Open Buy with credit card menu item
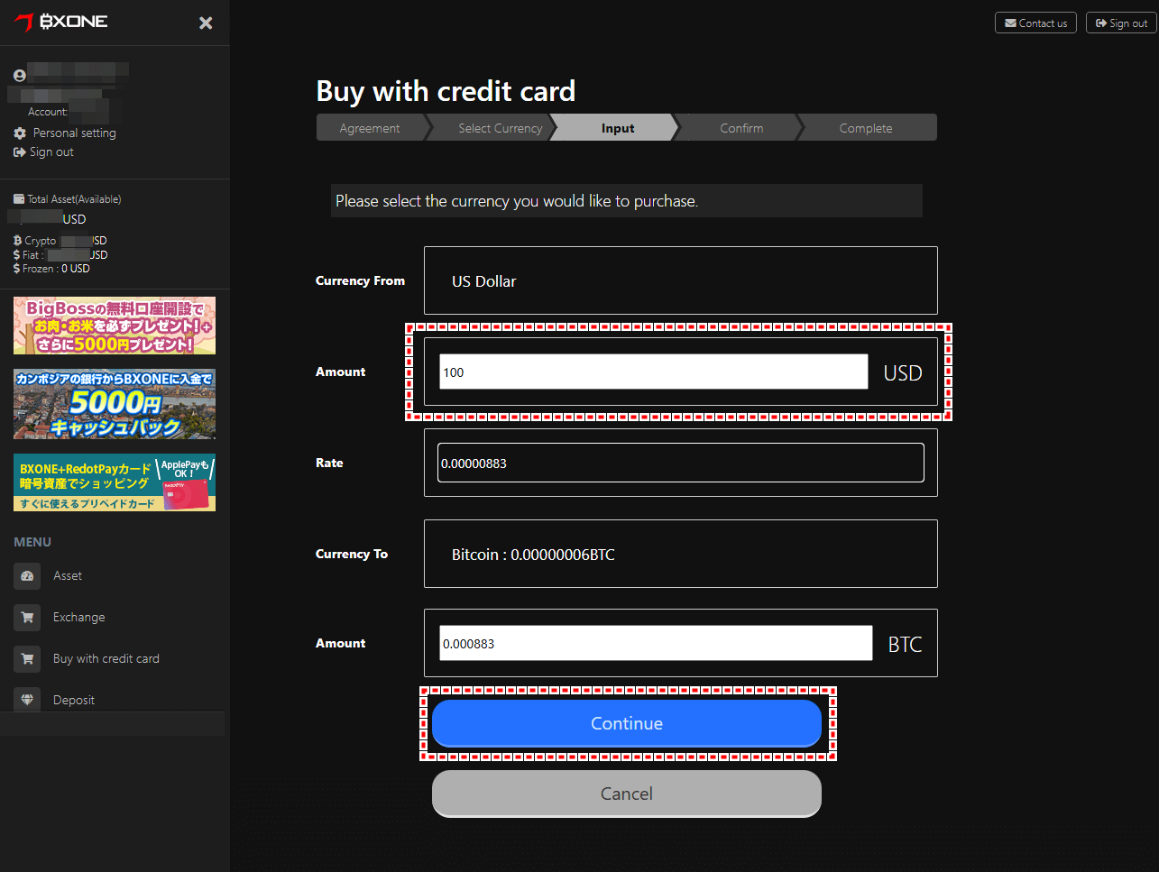The width and height of the screenshot is (1159, 872). 106,658
